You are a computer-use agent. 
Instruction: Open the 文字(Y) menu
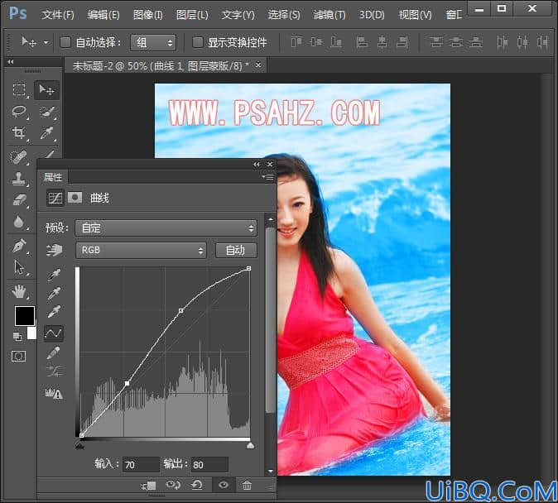click(238, 15)
